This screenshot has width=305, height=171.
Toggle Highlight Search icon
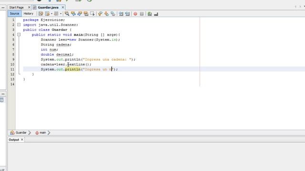(x=86, y=14)
